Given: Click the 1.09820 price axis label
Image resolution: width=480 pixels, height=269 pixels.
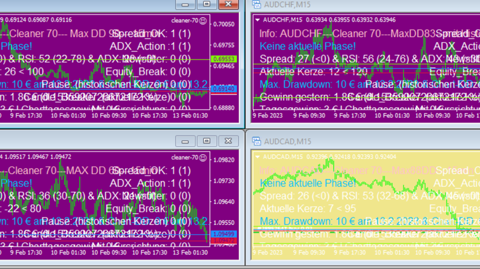Looking at the screenshot, I should point(224,160).
